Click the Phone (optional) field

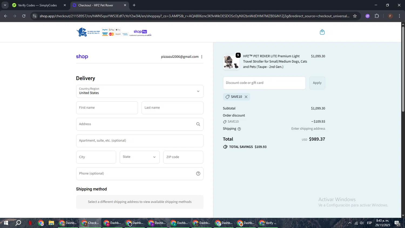tap(140, 174)
